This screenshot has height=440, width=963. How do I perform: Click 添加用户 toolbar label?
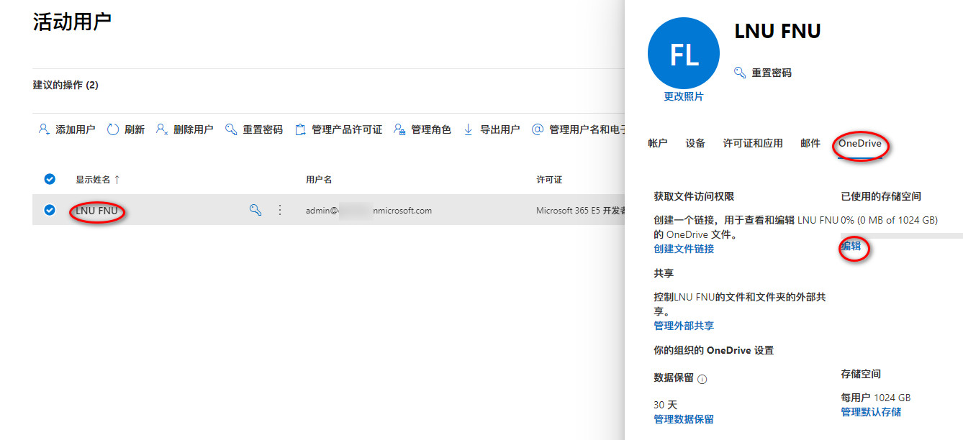tap(76, 129)
